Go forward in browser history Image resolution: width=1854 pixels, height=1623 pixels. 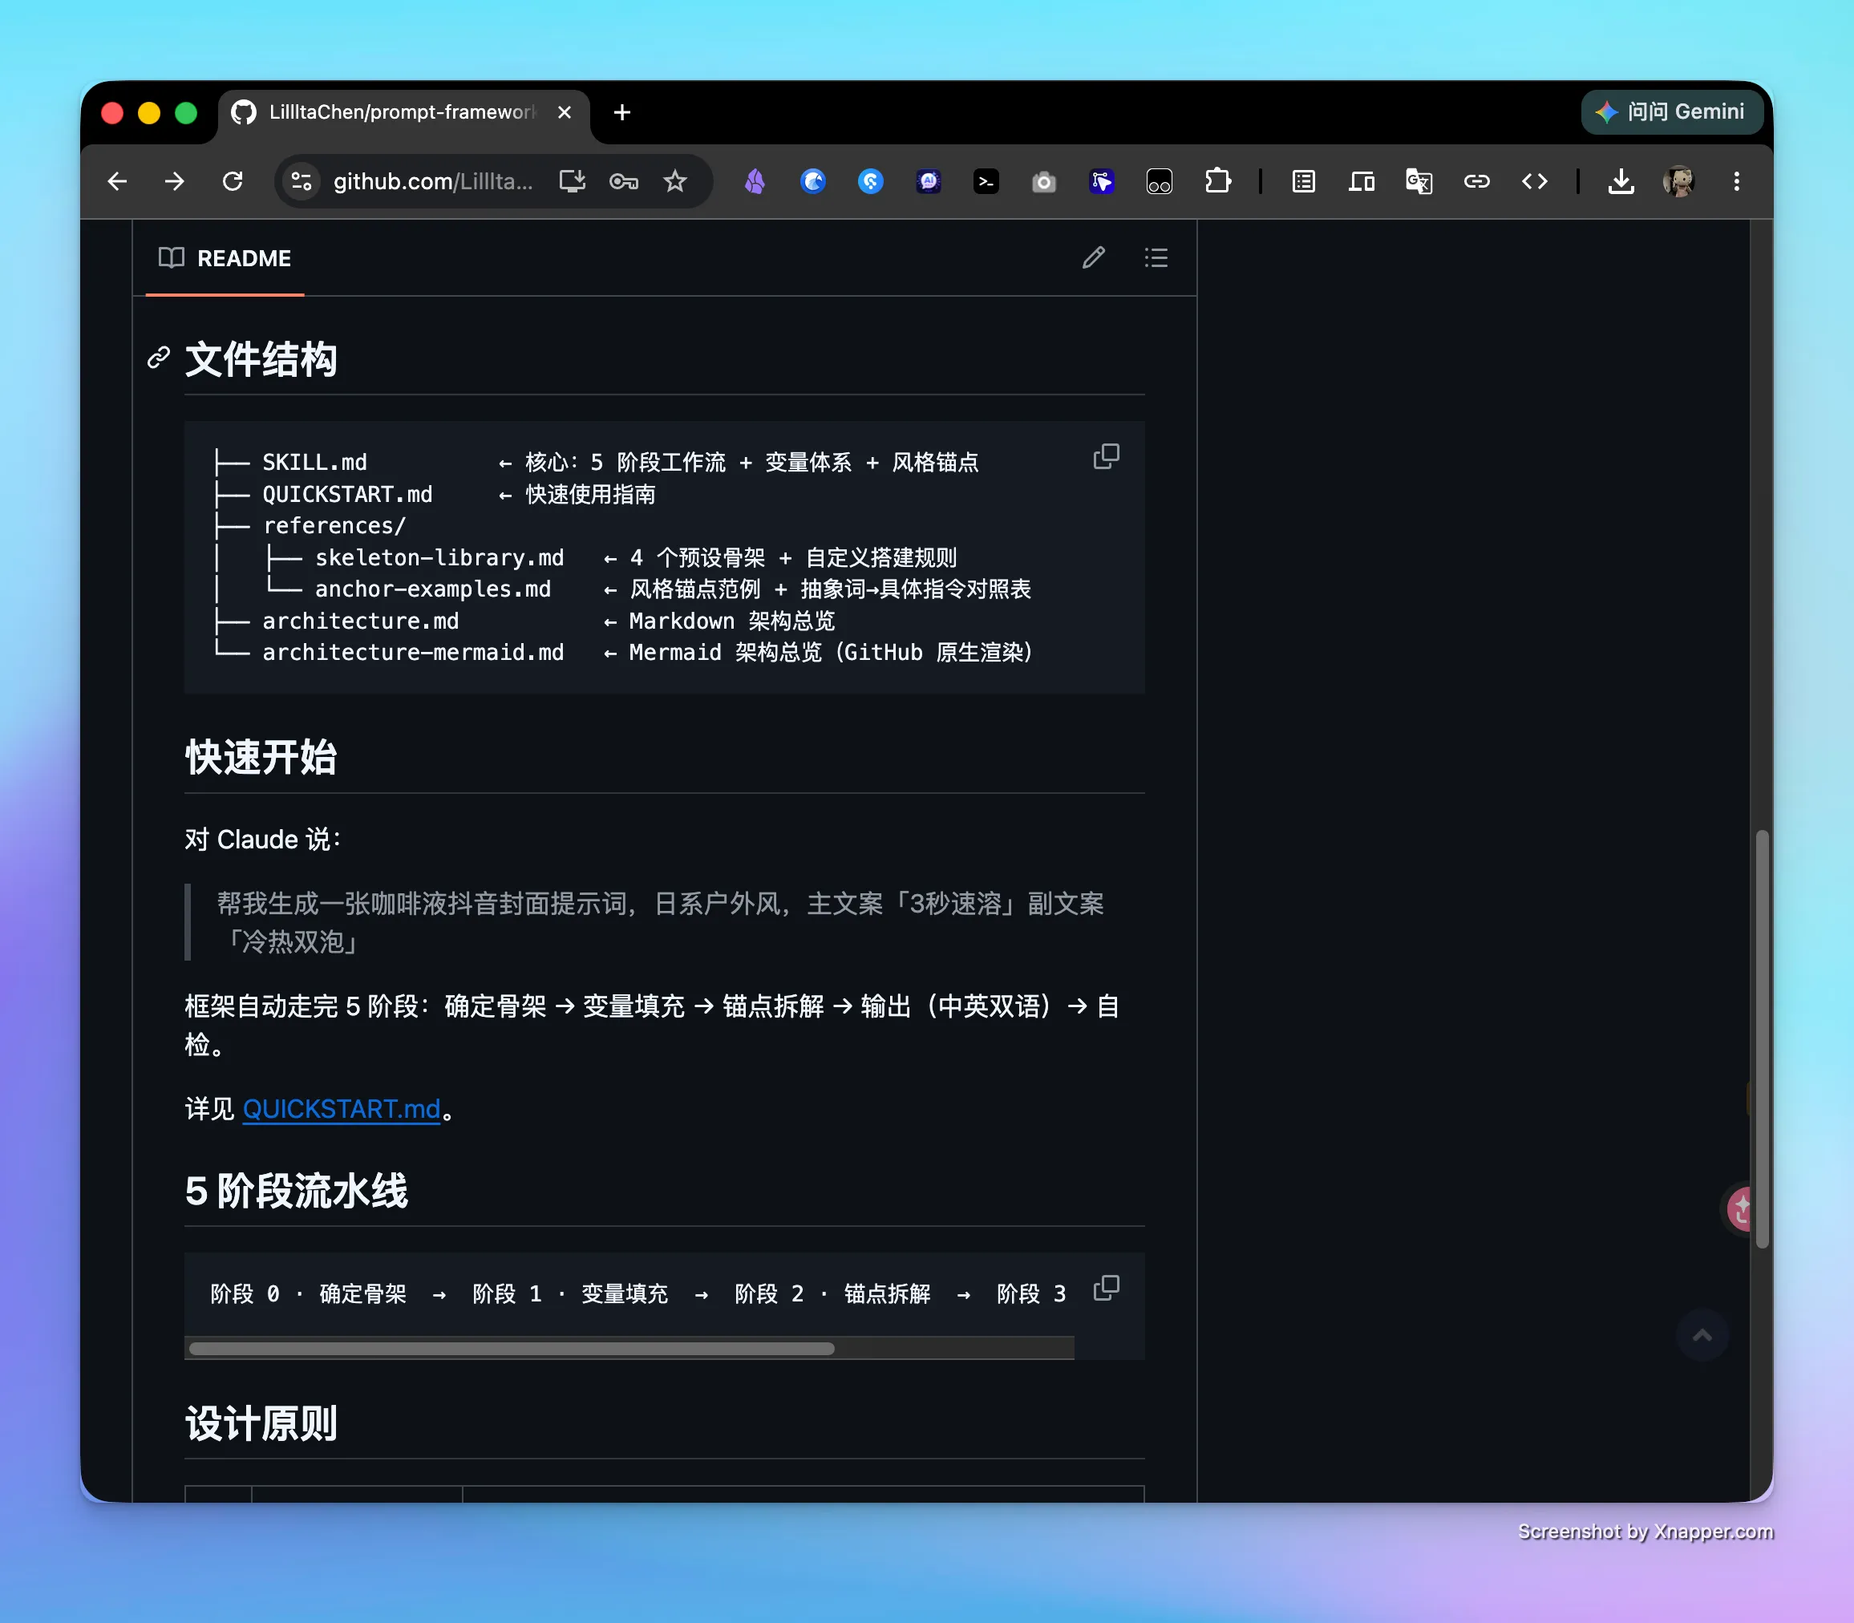[x=175, y=182]
